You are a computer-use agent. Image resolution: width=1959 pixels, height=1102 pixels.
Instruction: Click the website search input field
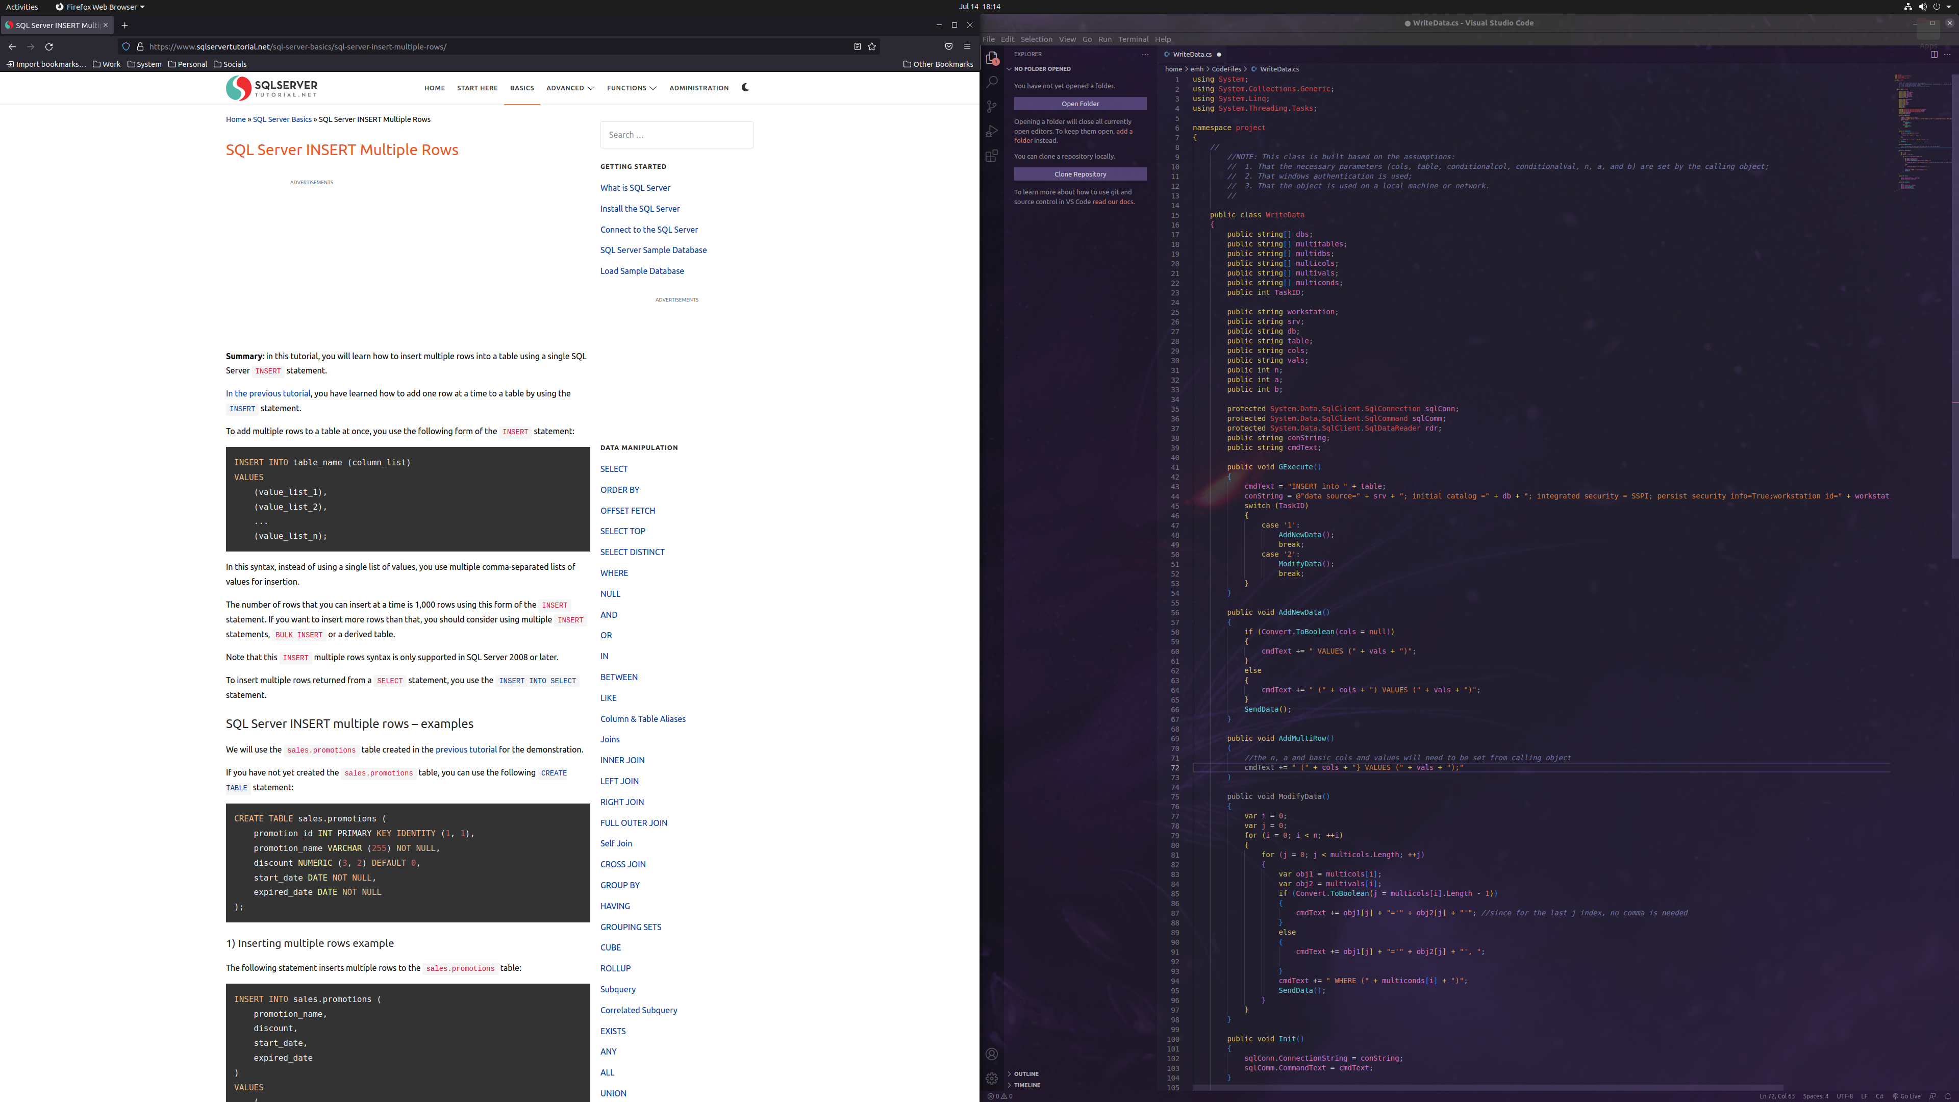(676, 135)
